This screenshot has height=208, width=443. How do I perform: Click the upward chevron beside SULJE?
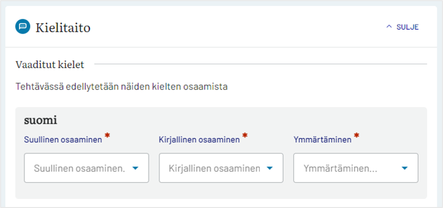pos(389,27)
